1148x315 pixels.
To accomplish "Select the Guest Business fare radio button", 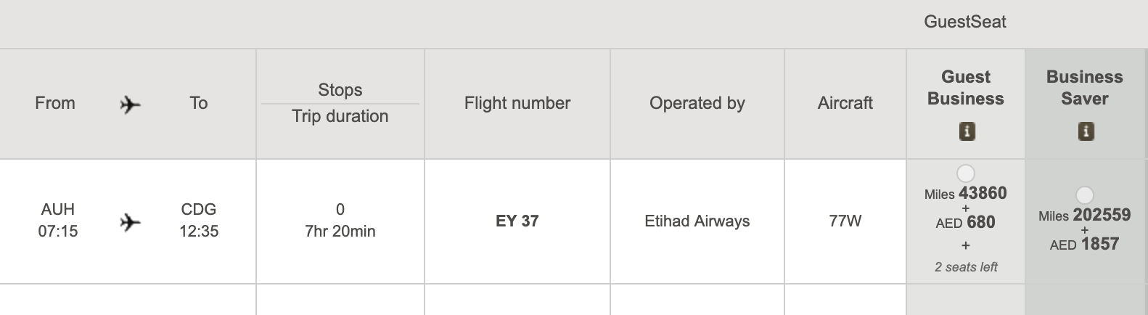I will pos(966,173).
